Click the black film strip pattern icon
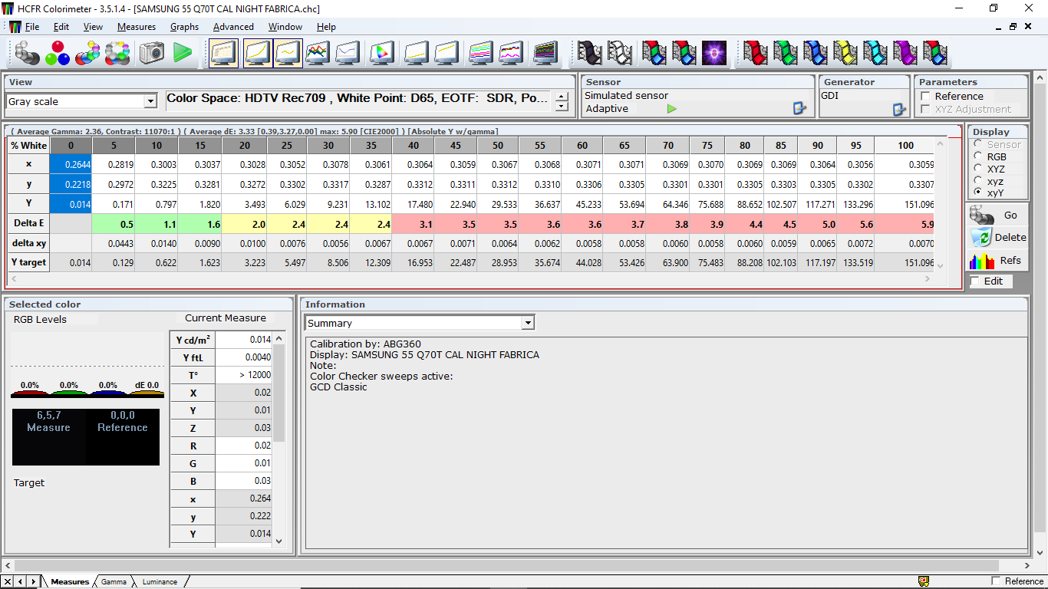 [590, 53]
